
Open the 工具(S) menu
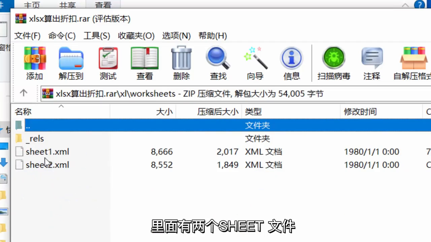[97, 36]
